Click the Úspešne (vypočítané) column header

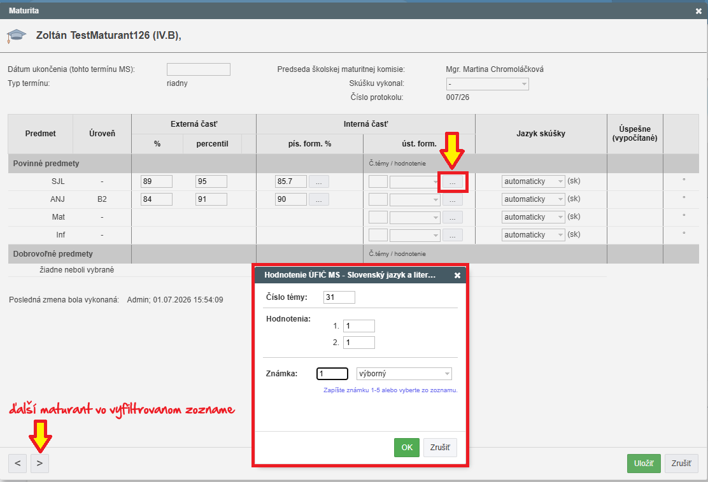(635, 134)
